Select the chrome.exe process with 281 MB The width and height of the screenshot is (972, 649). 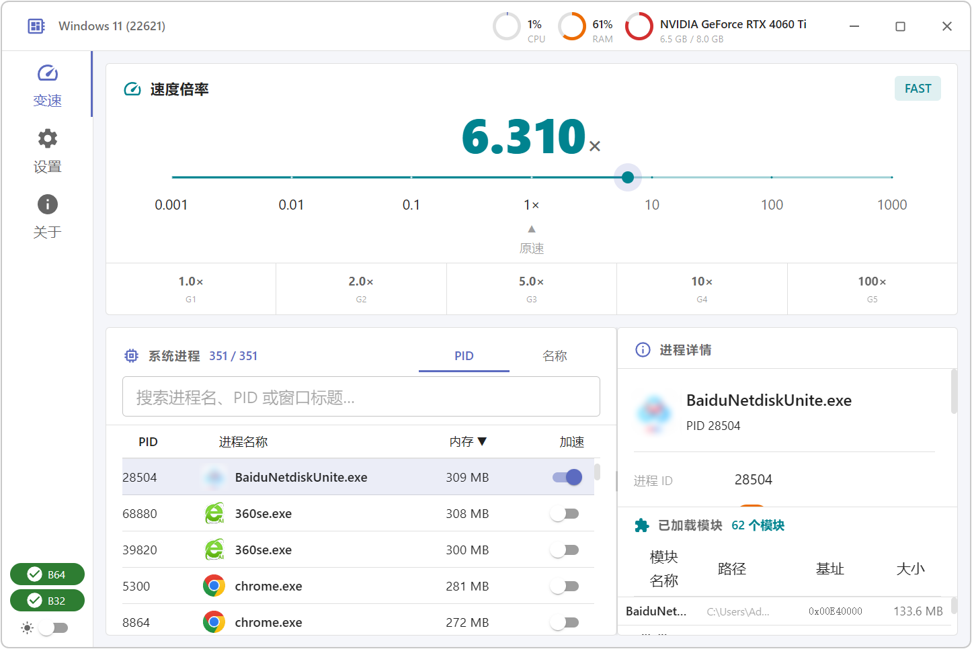358,587
